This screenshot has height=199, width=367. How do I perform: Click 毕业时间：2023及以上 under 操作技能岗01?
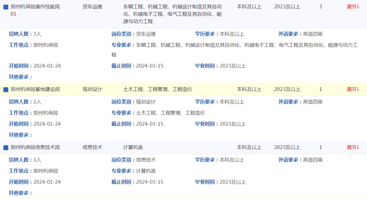coord(221,66)
